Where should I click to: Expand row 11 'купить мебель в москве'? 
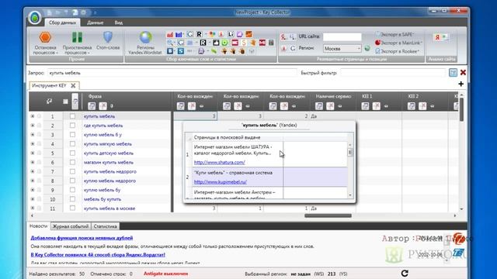pos(33,208)
